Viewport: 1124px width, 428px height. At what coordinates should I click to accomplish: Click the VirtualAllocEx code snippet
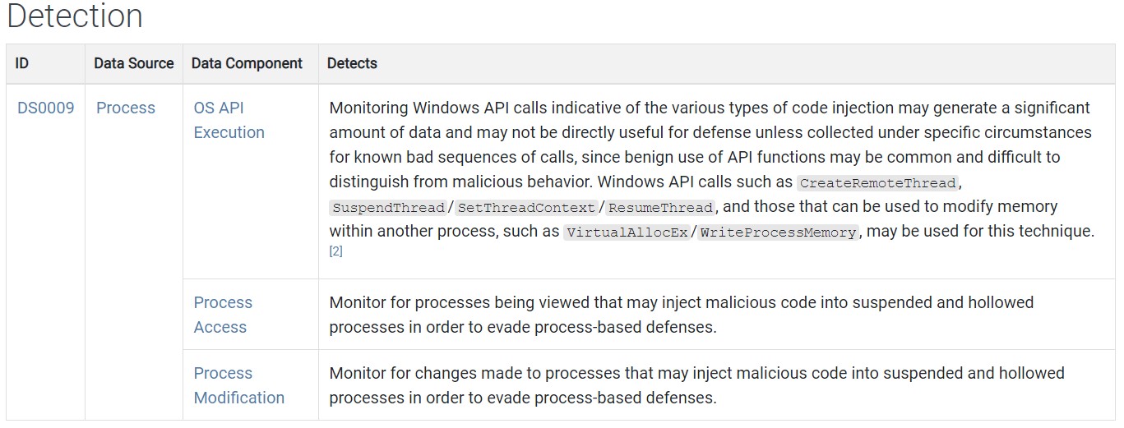(x=627, y=232)
